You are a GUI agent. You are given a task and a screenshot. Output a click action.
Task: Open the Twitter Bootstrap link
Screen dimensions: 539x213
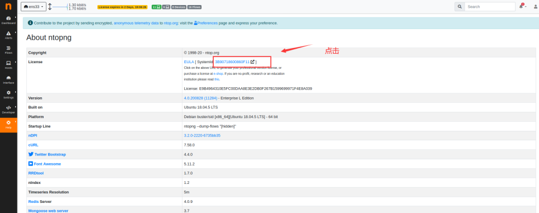pyautogui.click(x=50, y=155)
